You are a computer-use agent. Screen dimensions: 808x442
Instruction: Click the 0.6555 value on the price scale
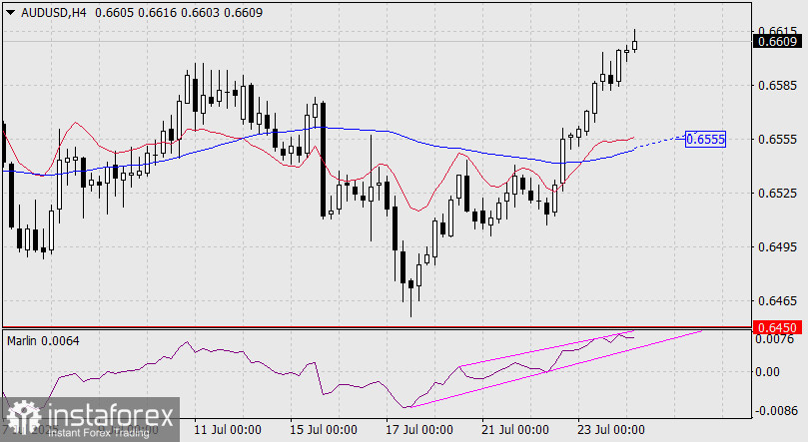(778, 140)
